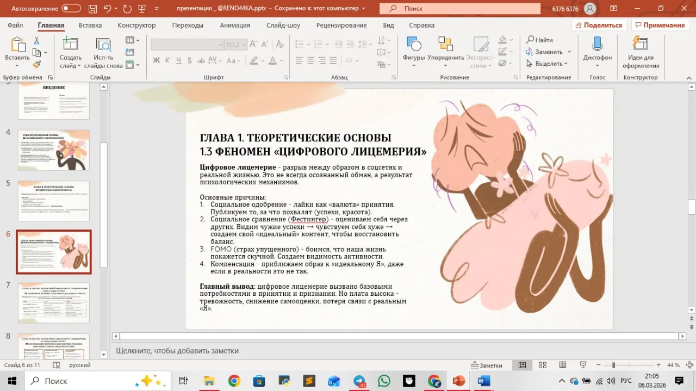Align text to the left
This screenshot has width=696, height=391.
[299, 60]
